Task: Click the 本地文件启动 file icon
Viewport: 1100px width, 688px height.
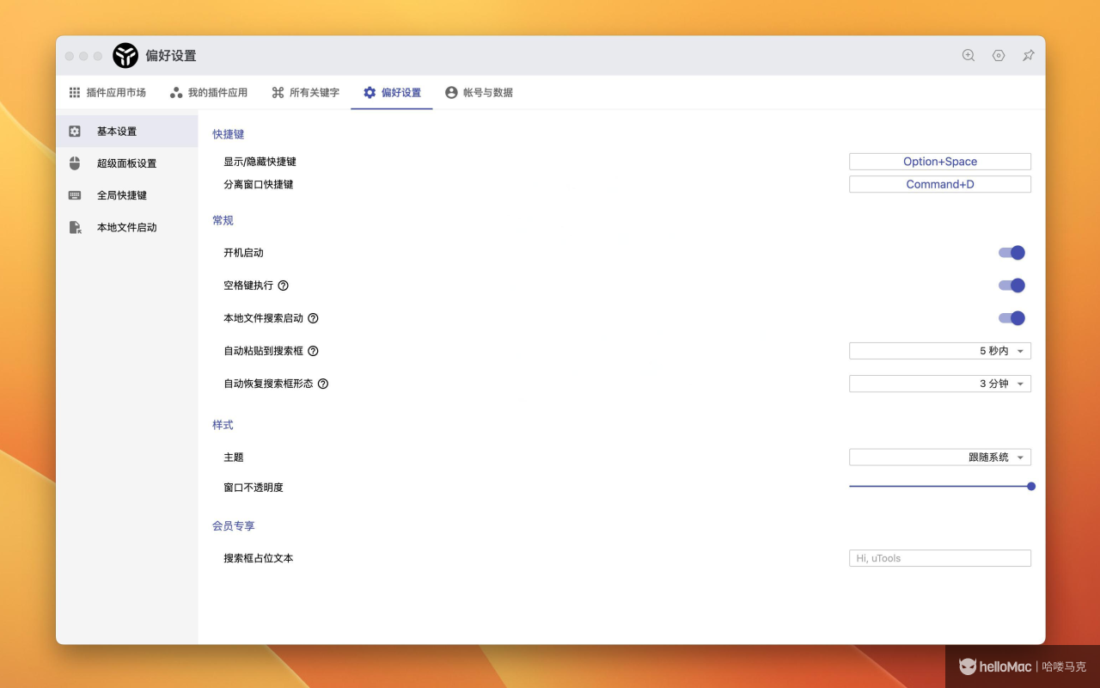Action: pos(75,228)
